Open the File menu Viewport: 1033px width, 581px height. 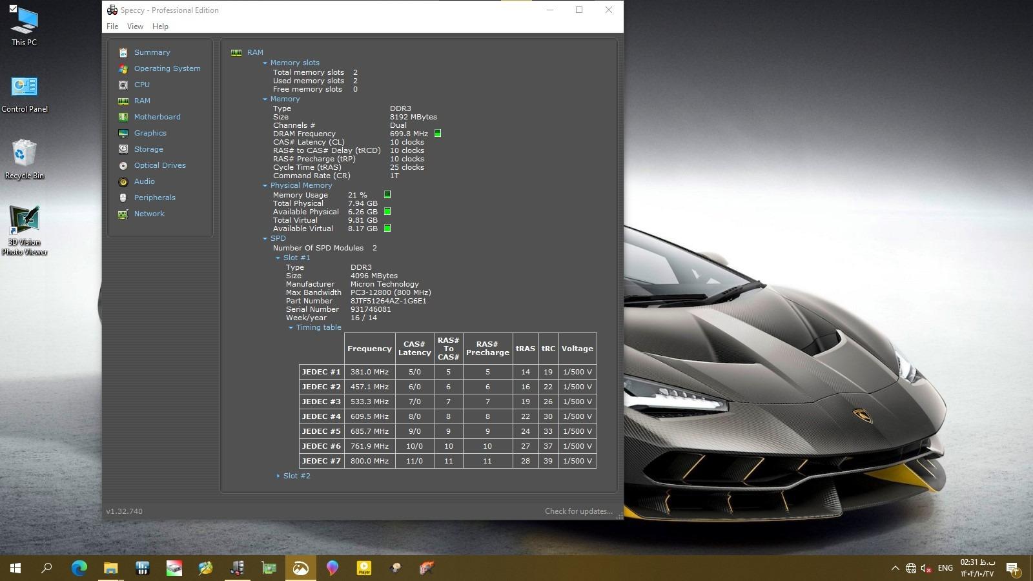point(112,26)
